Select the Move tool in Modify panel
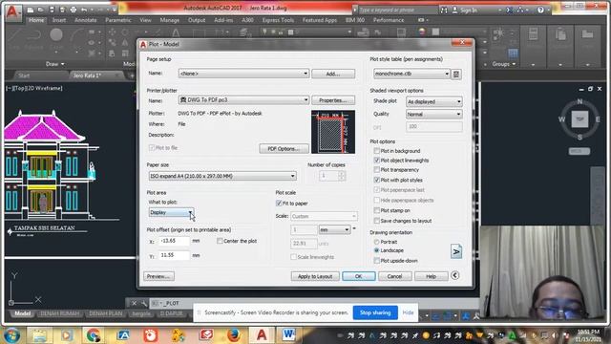The image size is (611, 344). pos(113,32)
